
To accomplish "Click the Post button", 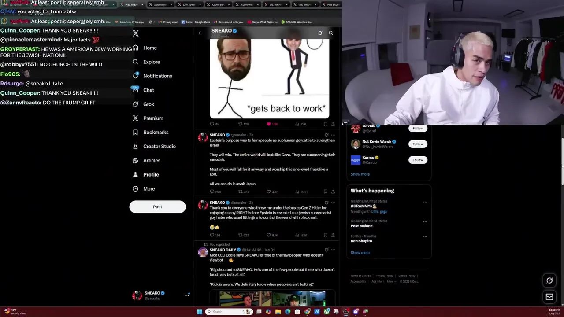I will [157, 206].
